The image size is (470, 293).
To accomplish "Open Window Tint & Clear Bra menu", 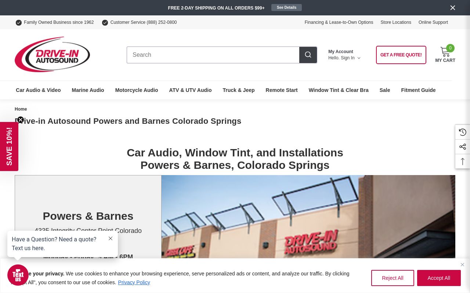I will coord(339,90).
